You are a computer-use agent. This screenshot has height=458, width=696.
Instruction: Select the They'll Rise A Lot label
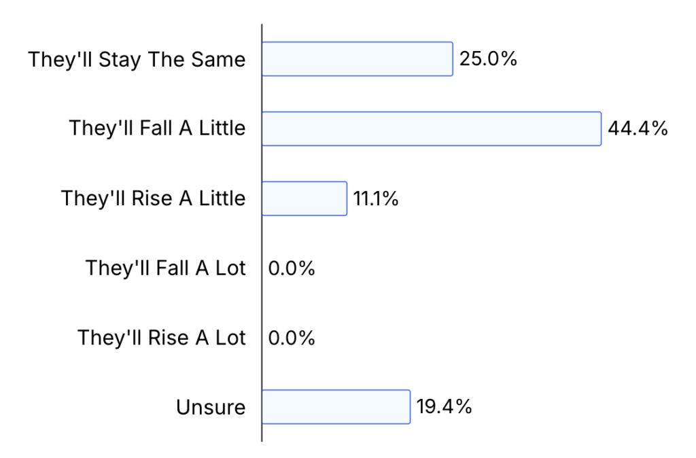click(162, 338)
